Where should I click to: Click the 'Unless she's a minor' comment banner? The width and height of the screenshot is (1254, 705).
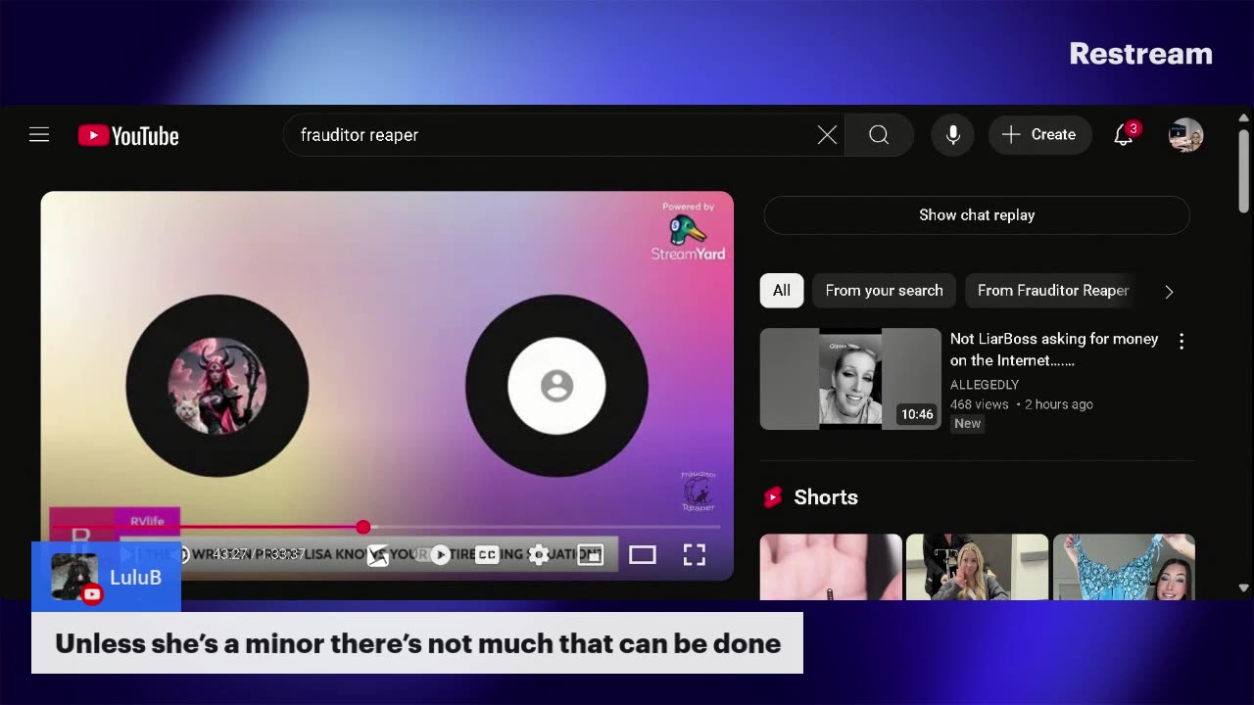pyautogui.click(x=417, y=643)
